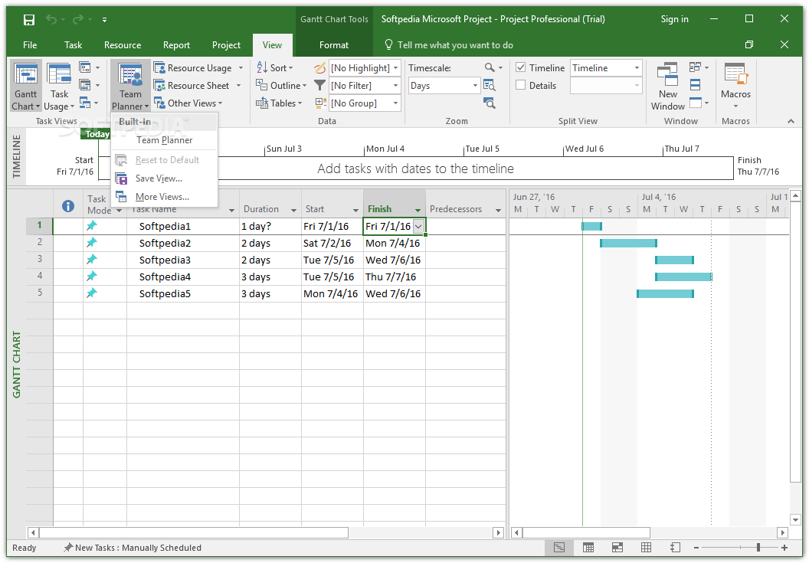This screenshot has height=563, width=809.
Task: Click the Gantt Chart view shortcut in status bar
Action: click(x=559, y=548)
